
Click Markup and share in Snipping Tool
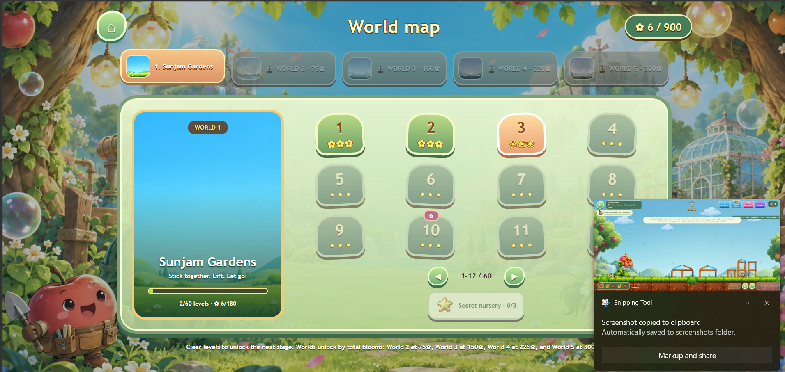point(687,356)
